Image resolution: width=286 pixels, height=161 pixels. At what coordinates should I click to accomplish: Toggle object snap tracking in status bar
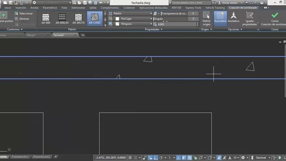(x=179, y=157)
